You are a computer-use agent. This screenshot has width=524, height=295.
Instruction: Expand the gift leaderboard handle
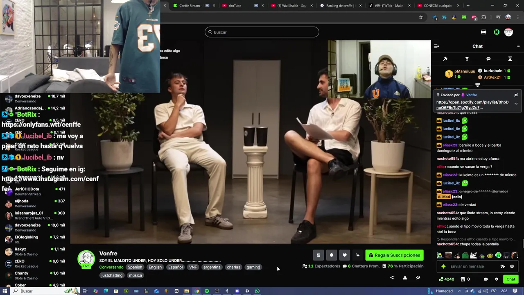pos(477,85)
